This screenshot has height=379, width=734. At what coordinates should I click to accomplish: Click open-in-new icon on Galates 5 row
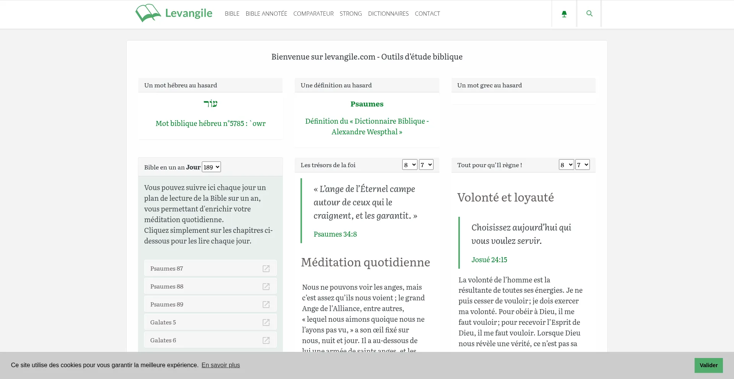coord(266,322)
